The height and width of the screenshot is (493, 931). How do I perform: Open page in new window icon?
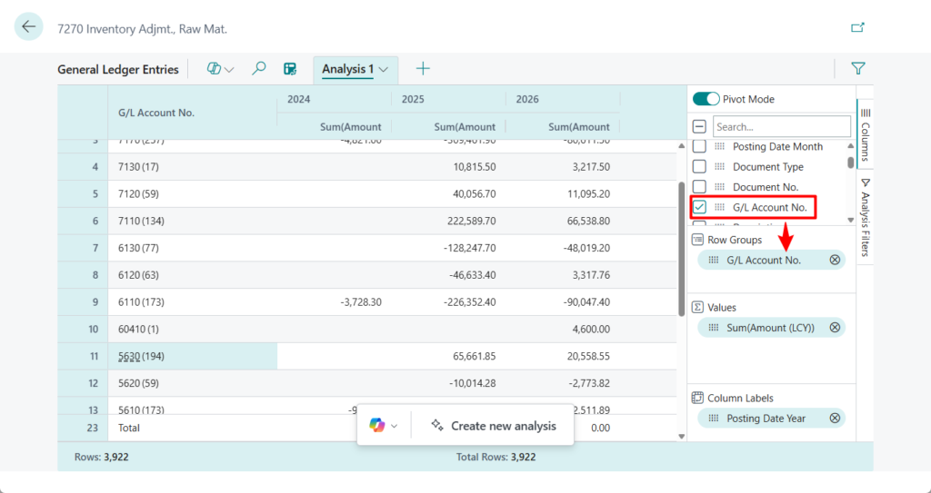(857, 27)
